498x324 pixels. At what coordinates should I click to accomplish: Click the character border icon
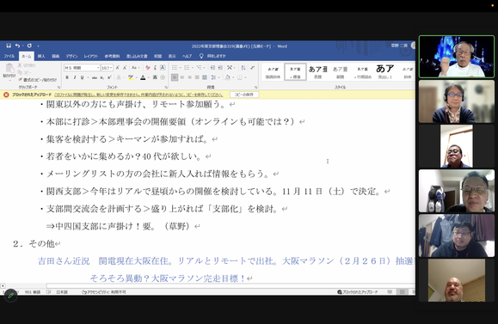coord(163,68)
